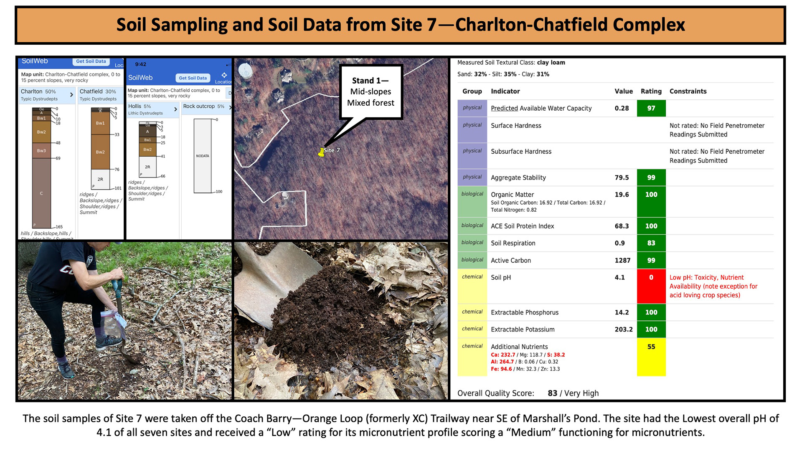Click the NODATA Rock outcrop profile column

coord(203,156)
